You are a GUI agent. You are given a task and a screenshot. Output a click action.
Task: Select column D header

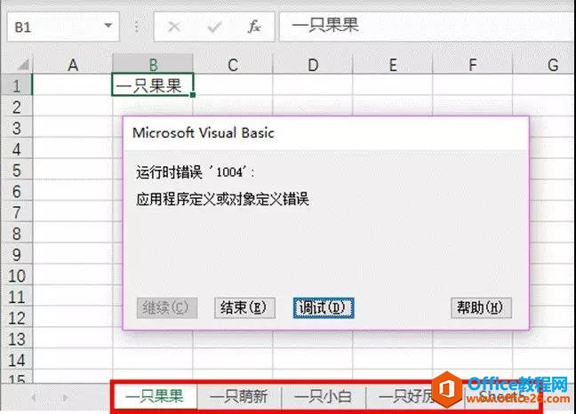[x=313, y=65]
